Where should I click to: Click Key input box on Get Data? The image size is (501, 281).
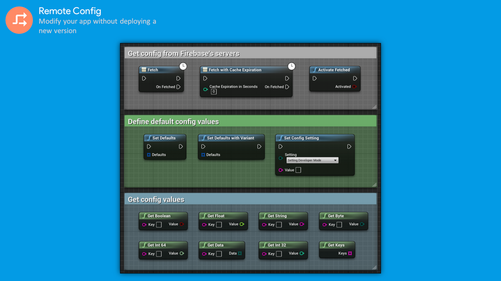[x=219, y=254]
